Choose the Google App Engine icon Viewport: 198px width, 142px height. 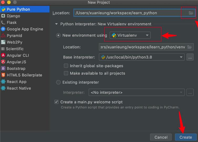tap(3, 29)
